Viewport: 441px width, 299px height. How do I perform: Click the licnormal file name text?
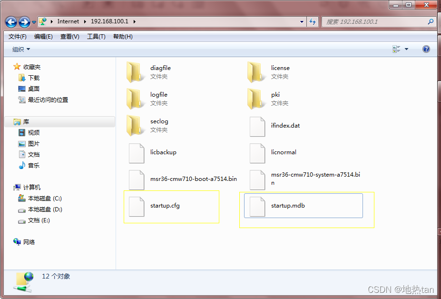pos(284,152)
